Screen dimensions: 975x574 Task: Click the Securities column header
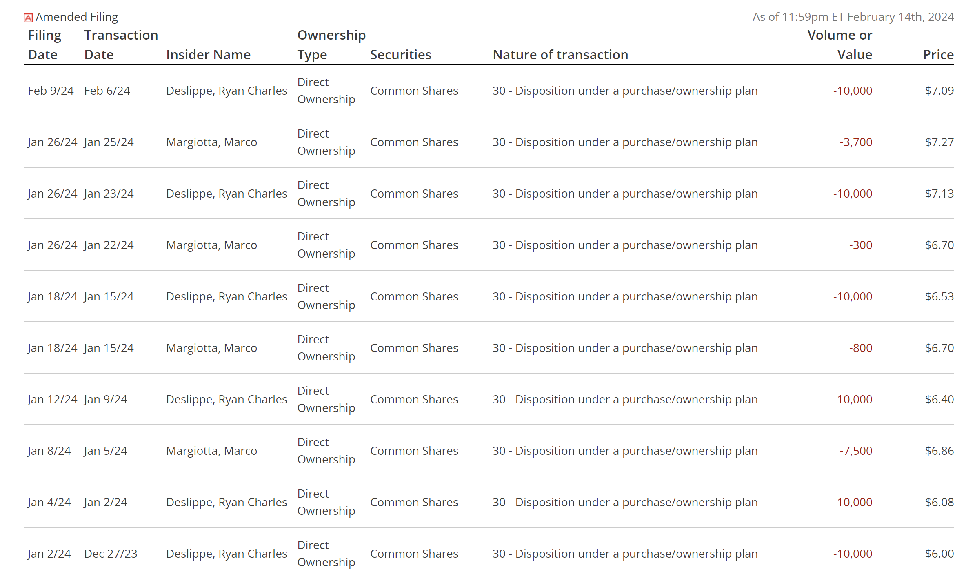[400, 55]
